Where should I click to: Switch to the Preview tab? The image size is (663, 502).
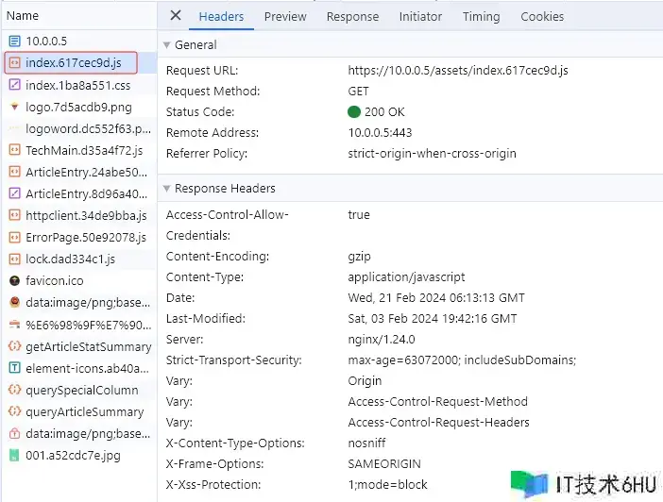point(285,16)
